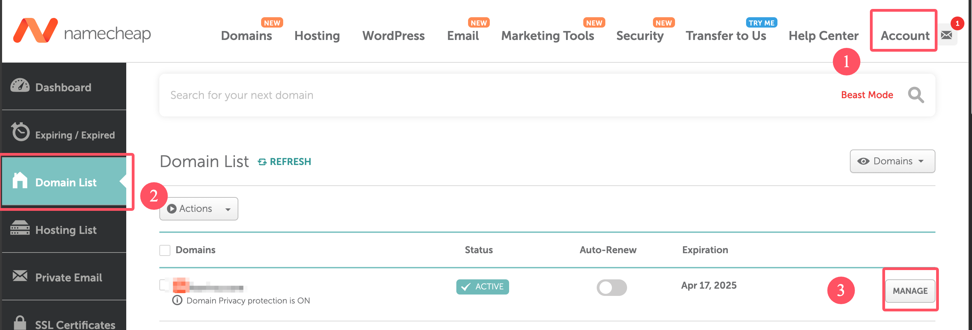Open the WordPress menu
The image size is (972, 330).
394,36
